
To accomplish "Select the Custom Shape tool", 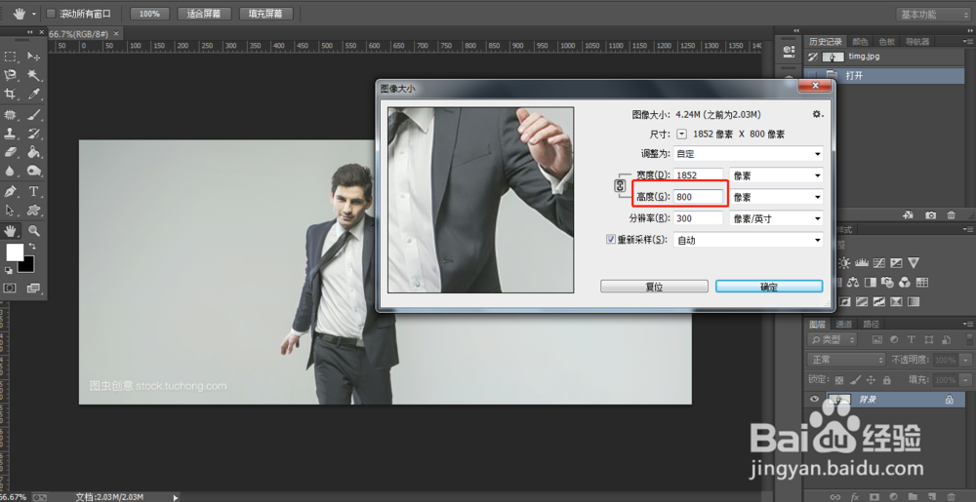I will tap(33, 210).
